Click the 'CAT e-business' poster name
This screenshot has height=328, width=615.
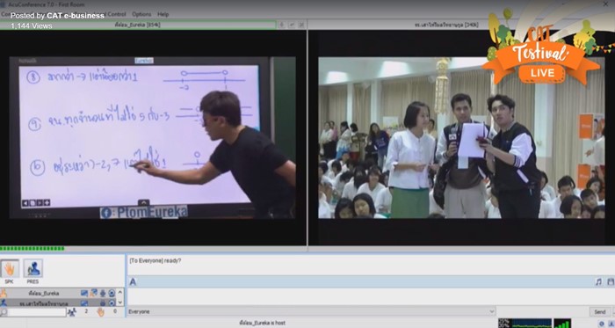tap(76, 16)
